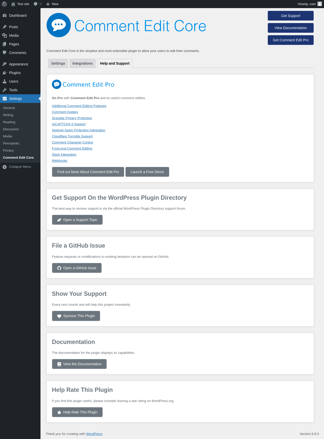Open the Additional Comment Editing Features link
This screenshot has width=324, height=439.
pos(79,106)
